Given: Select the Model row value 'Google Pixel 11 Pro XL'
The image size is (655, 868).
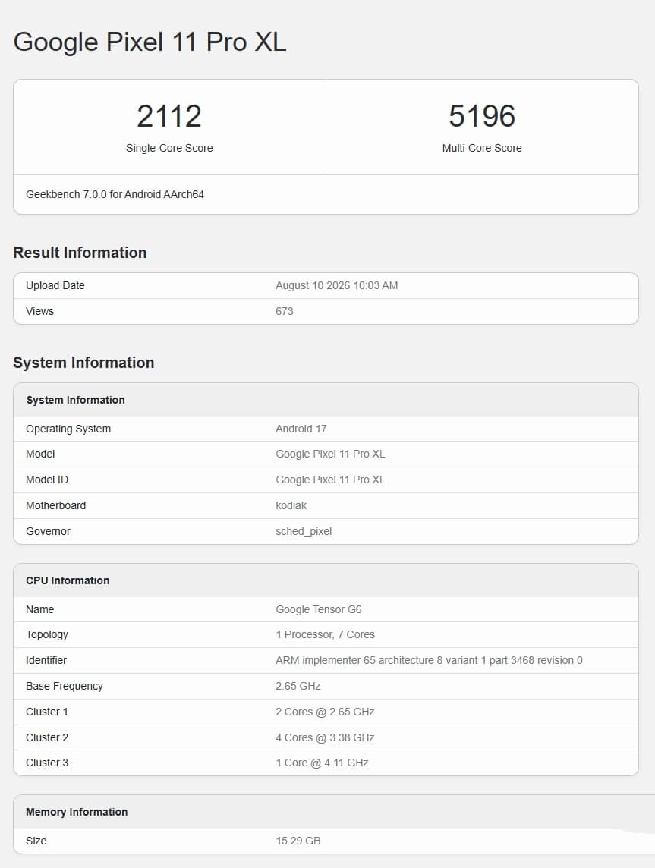Looking at the screenshot, I should tap(331, 454).
